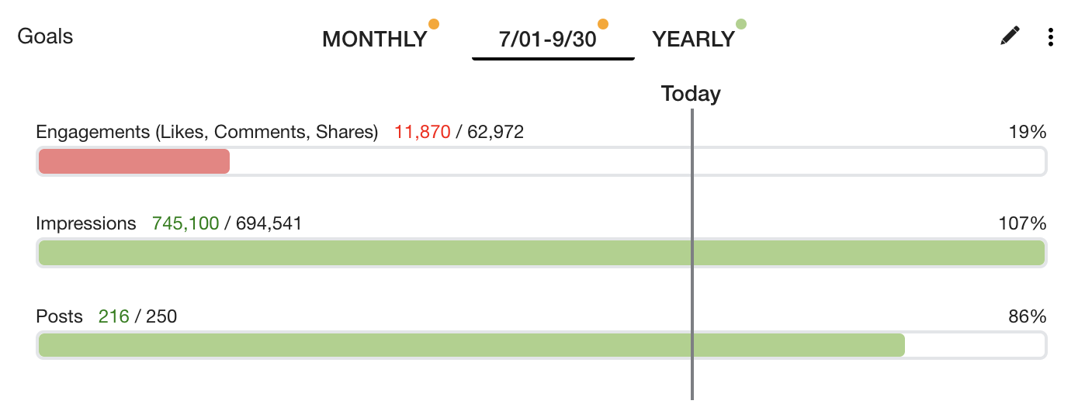Click the green status dot beside YEARLY
The image size is (1085, 411).
(741, 24)
